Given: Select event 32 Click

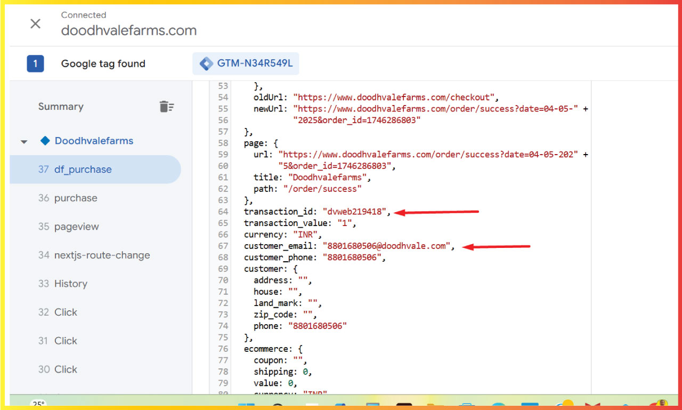Looking at the screenshot, I should tap(65, 312).
